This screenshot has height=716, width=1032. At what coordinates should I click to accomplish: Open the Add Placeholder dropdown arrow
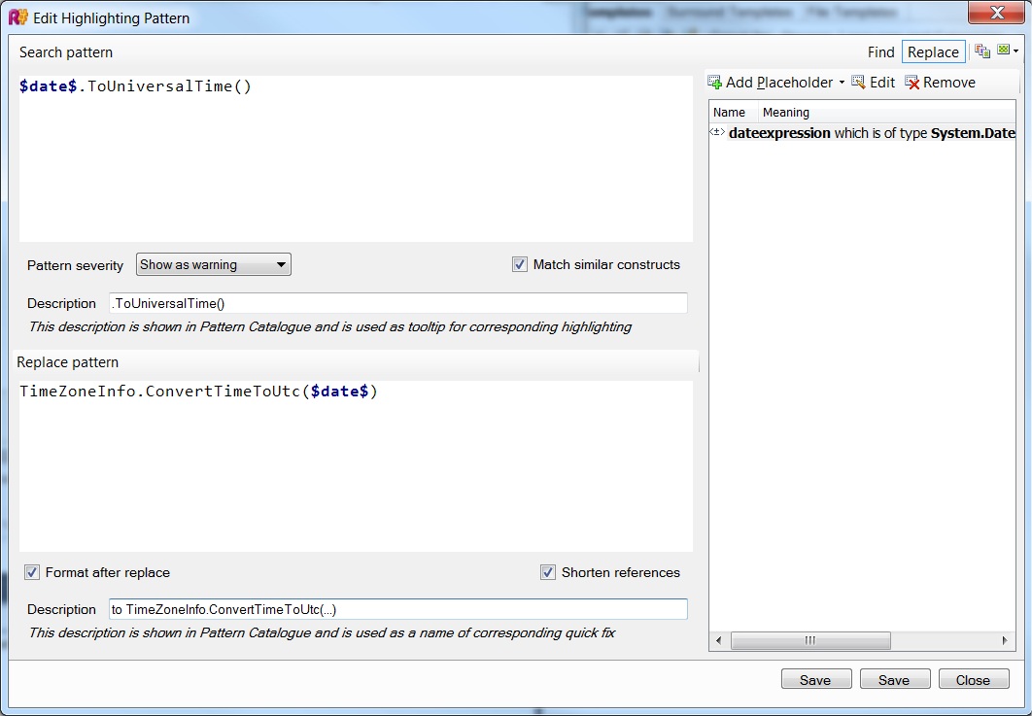click(x=842, y=83)
